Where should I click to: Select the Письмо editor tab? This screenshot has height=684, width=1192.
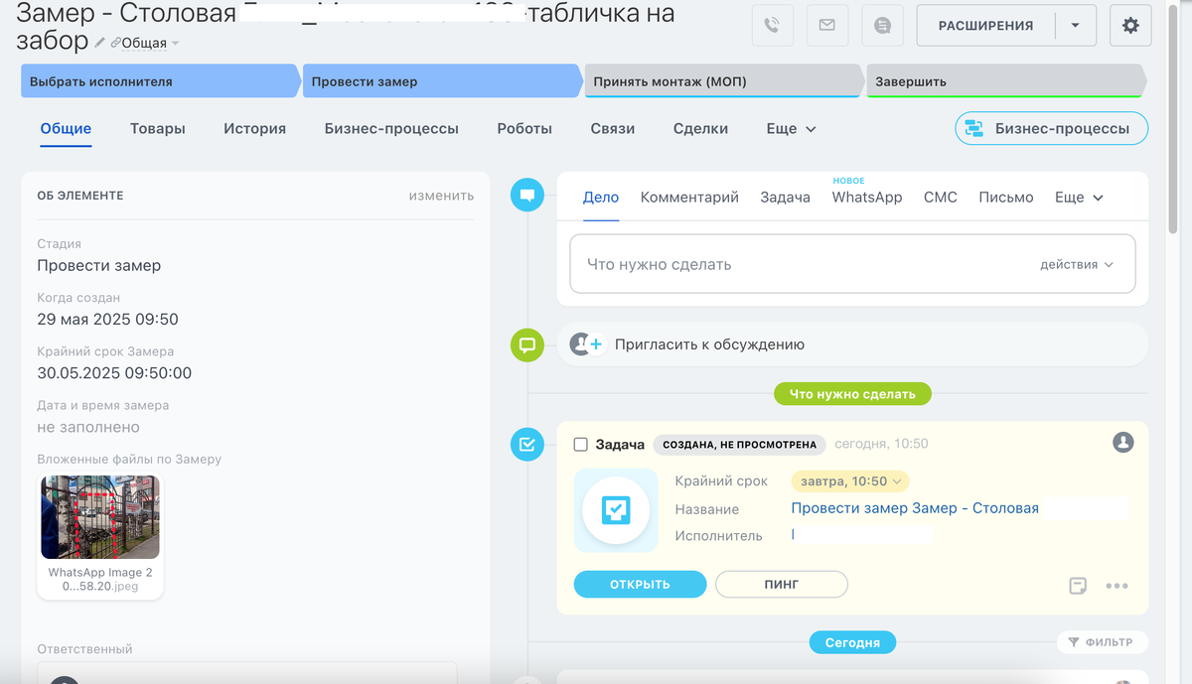coord(1006,198)
